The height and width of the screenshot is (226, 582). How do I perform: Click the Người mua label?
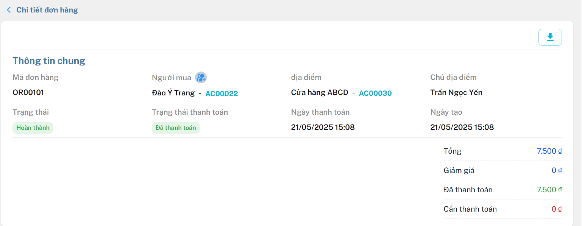pyautogui.click(x=172, y=78)
